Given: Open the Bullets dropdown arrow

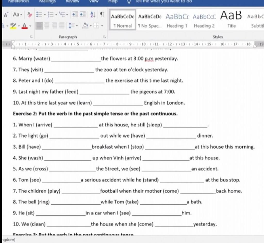Looking at the screenshot, I should pos(45,15).
